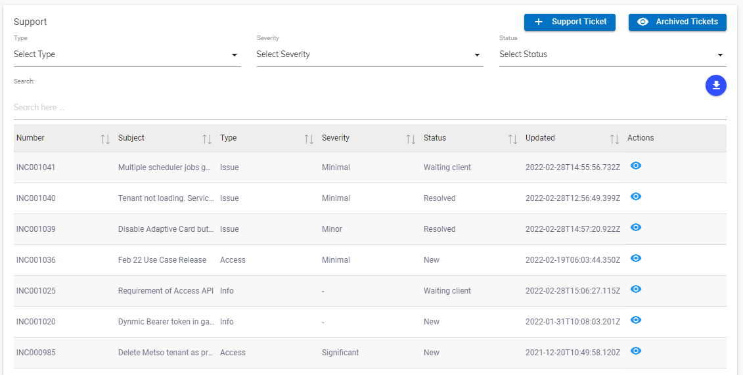This screenshot has height=375, width=743.
Task: Sort tickets by Updated column arrows
Action: pyautogui.click(x=614, y=139)
